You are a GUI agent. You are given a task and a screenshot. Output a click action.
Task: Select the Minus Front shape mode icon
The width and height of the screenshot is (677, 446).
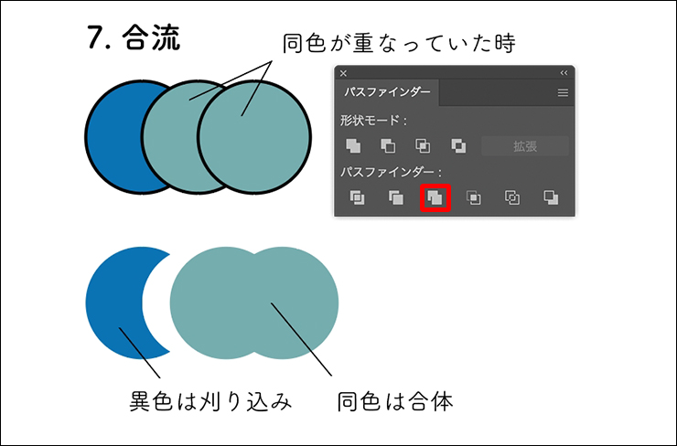(x=388, y=146)
